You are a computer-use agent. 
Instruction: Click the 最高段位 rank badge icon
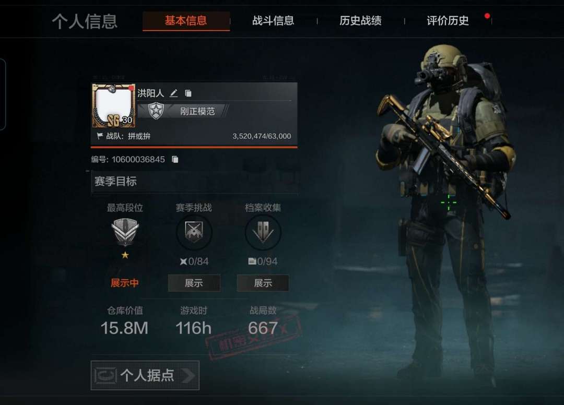pos(125,232)
